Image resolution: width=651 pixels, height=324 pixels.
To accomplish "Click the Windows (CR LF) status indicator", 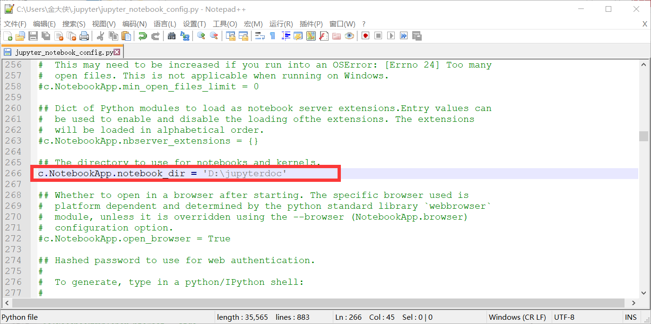I will tap(518, 317).
